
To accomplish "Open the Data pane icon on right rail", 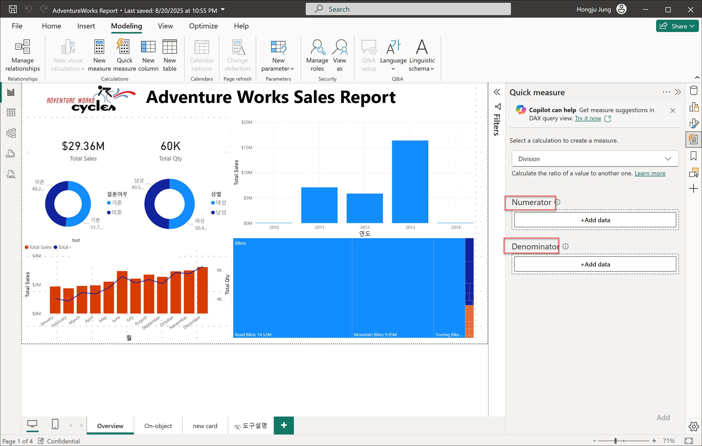I will tap(694, 90).
